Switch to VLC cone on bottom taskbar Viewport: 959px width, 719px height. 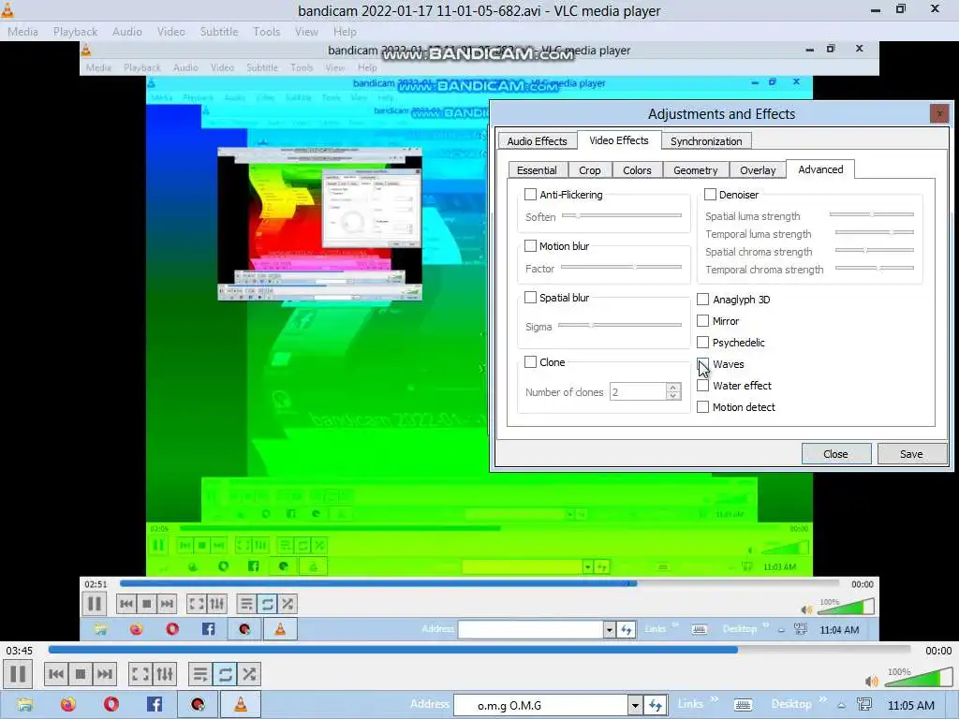point(241,705)
